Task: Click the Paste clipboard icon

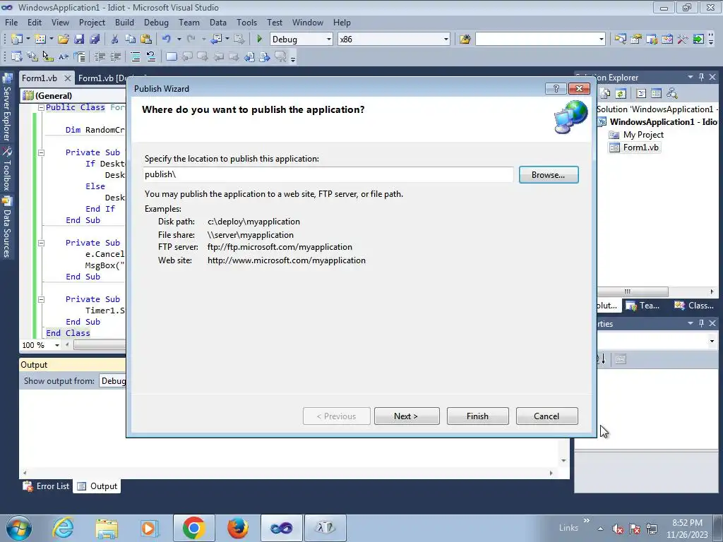Action: pos(146,40)
